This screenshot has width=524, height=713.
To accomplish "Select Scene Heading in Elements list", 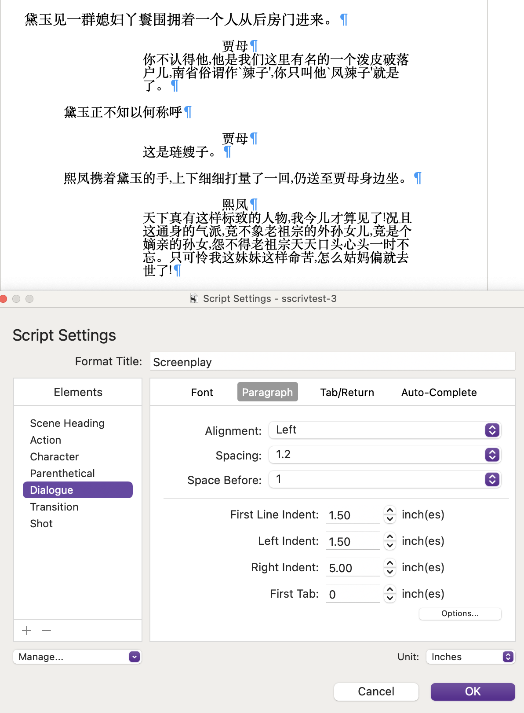I will pos(67,423).
